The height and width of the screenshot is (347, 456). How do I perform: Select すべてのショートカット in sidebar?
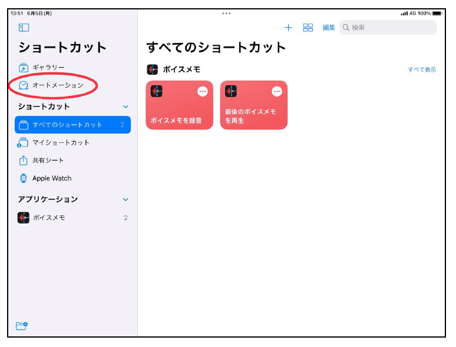(72, 125)
